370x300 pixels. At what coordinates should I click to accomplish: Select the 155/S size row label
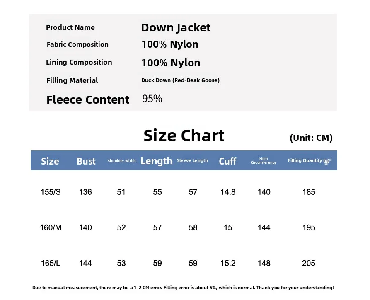[51, 192]
